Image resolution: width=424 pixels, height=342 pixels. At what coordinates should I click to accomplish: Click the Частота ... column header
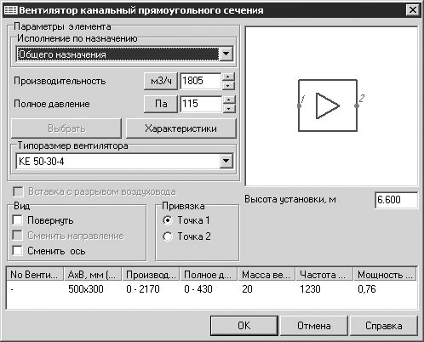tap(324, 275)
